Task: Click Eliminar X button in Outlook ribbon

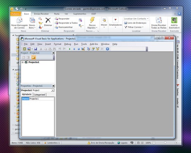Action: click(x=48, y=22)
